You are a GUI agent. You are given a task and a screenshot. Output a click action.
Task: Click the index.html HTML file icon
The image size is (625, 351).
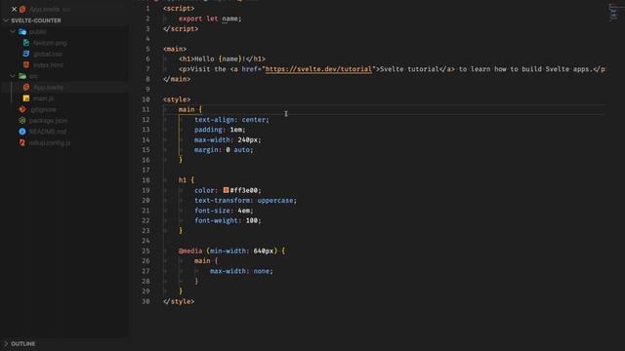point(26,65)
